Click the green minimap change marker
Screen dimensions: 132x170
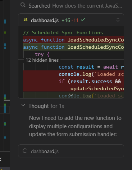pyautogui.click(x=5, y=32)
